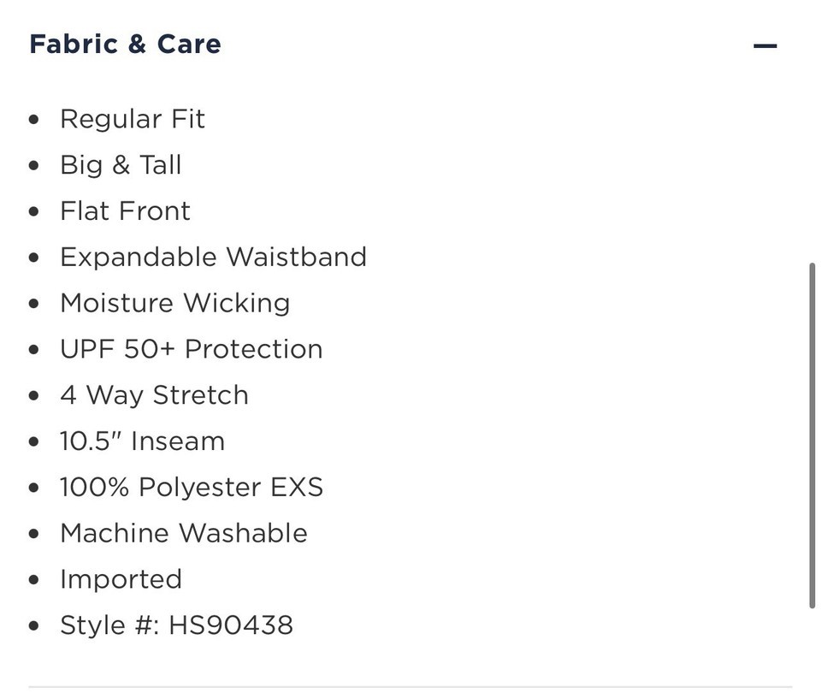821x693 pixels.
Task: Click bullet dot beside Moisture Wicking
Action: click(34, 304)
